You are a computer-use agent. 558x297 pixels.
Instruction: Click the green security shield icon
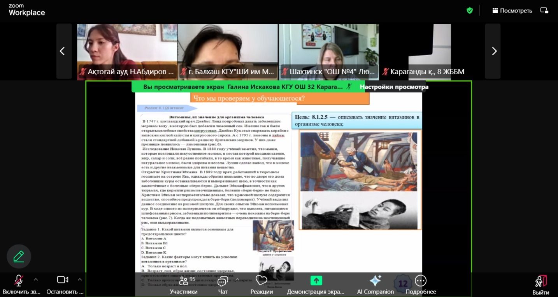click(470, 10)
